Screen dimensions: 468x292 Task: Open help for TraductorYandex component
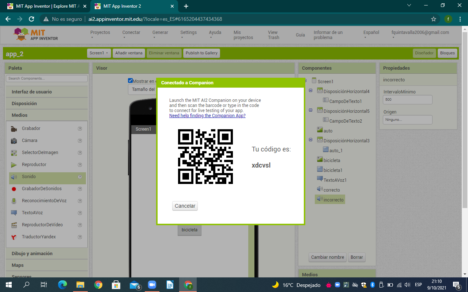click(x=80, y=237)
